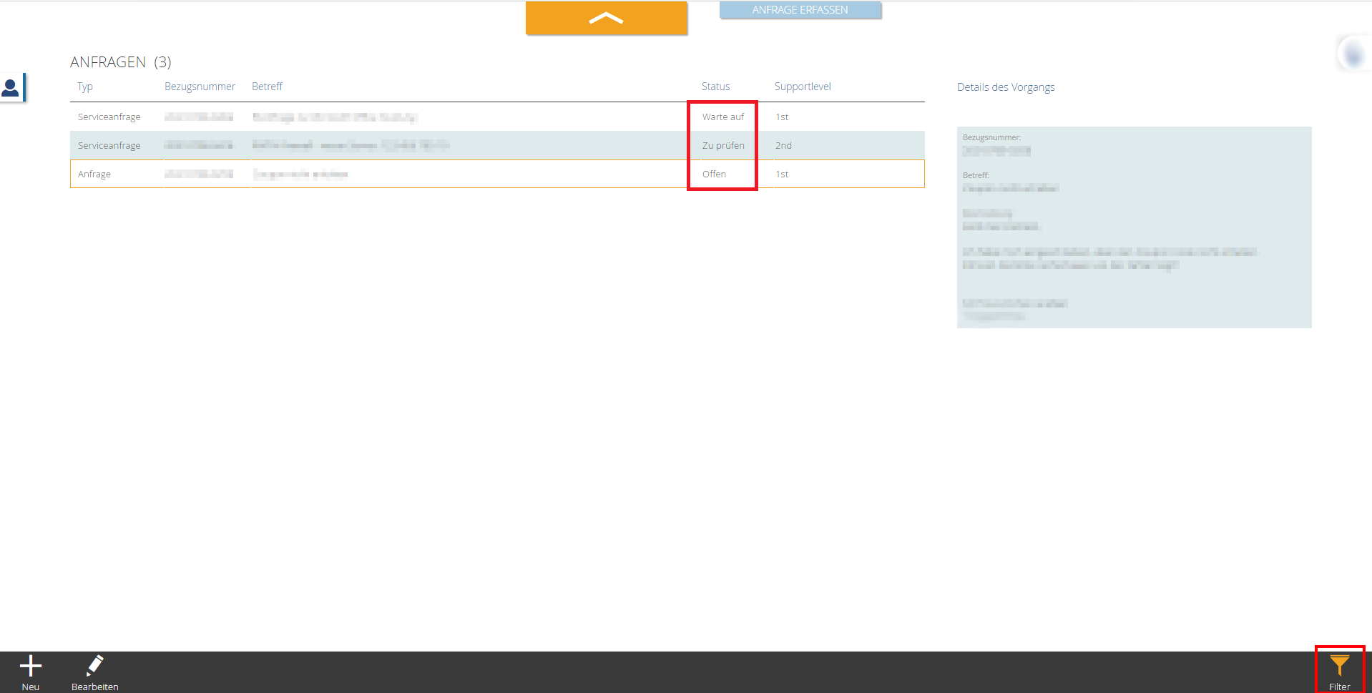Click the Offen status cell
This screenshot has height=693, width=1372.
click(714, 174)
